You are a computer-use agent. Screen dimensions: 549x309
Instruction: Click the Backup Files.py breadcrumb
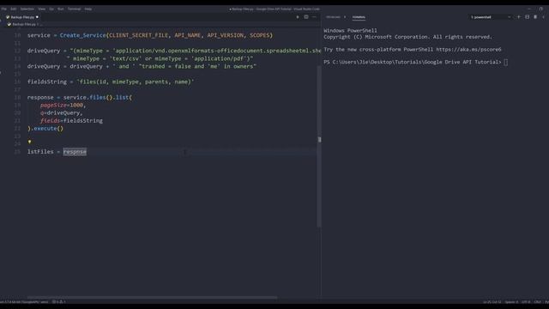(23, 24)
